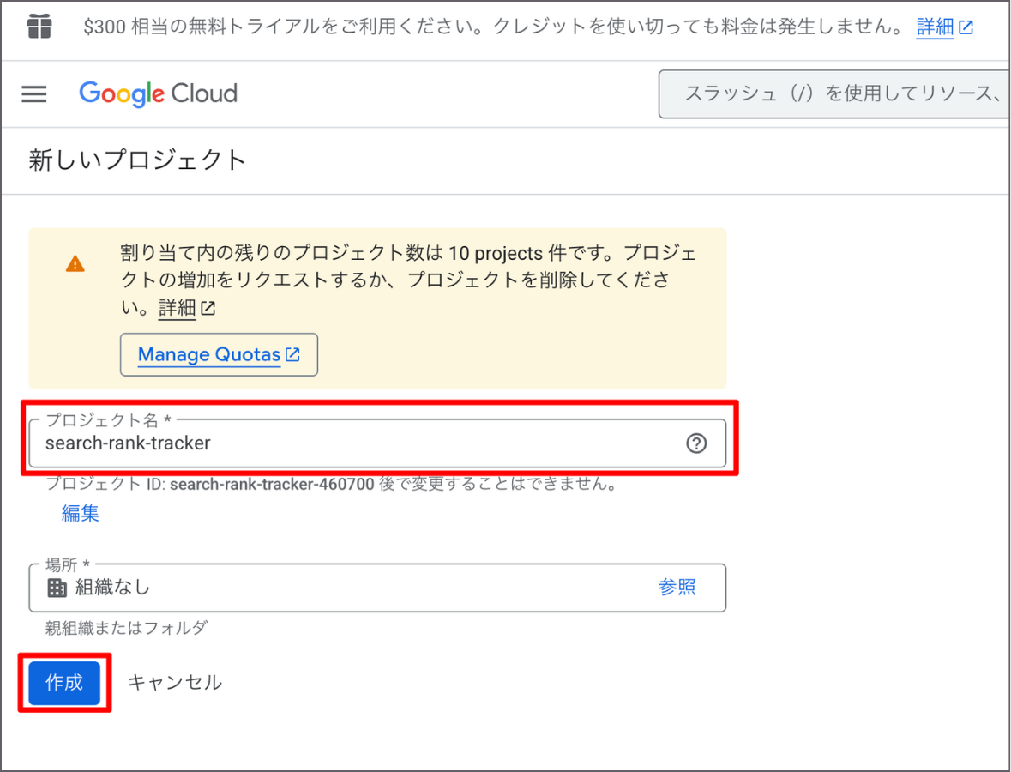Open the 詳細 link in quota warning

point(187,308)
